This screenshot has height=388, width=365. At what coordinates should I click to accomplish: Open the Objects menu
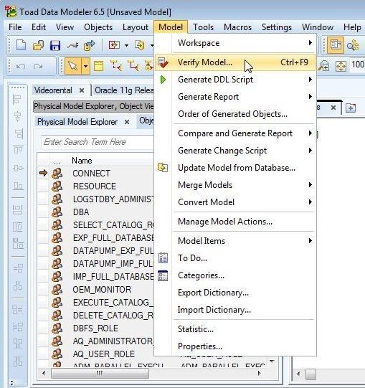98,27
